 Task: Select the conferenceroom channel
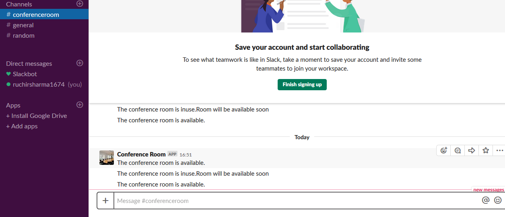click(x=35, y=14)
